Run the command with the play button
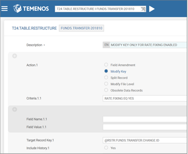 (x=152, y=9)
